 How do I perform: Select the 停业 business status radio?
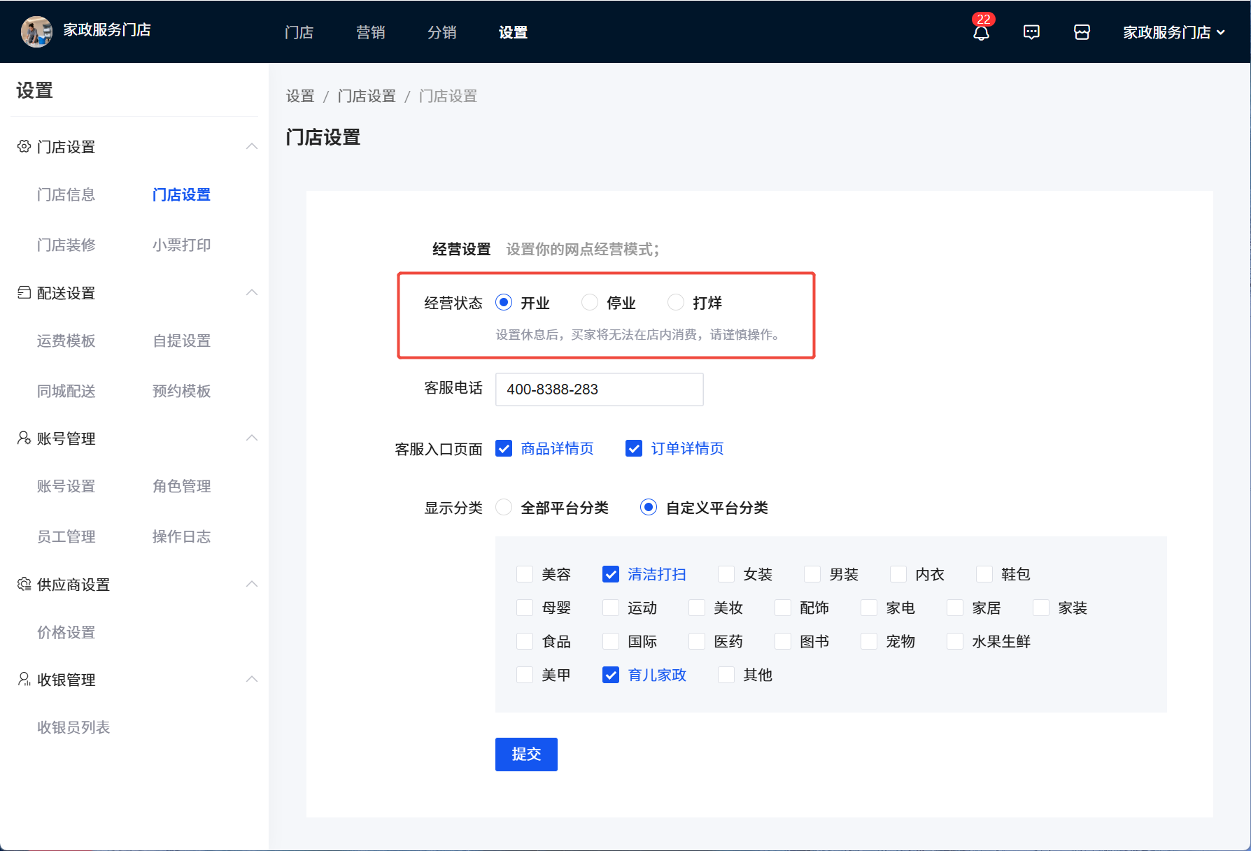point(590,302)
